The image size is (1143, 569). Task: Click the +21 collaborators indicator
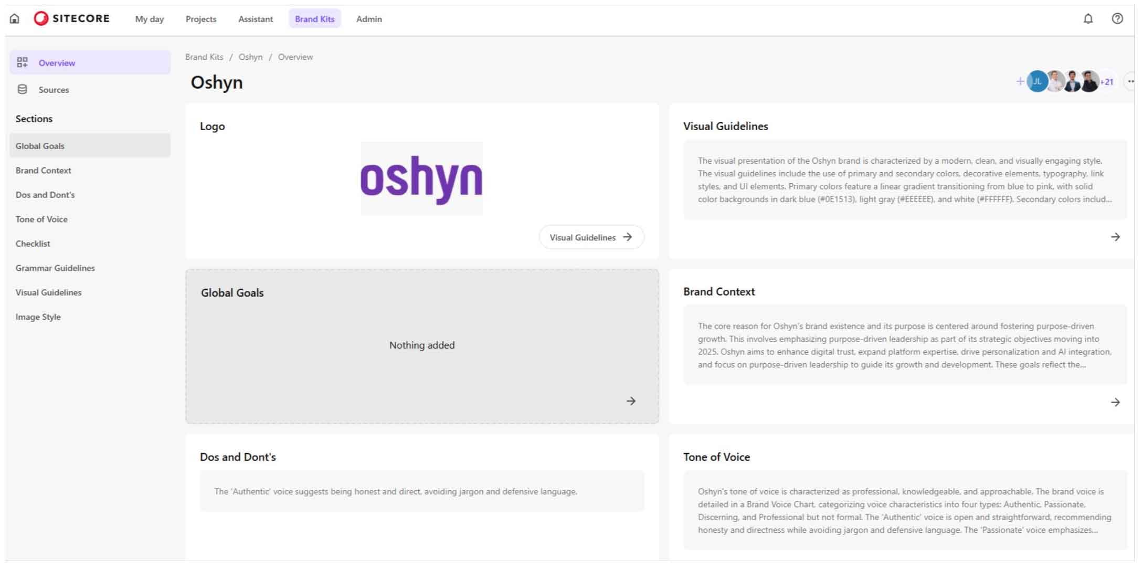(1107, 82)
